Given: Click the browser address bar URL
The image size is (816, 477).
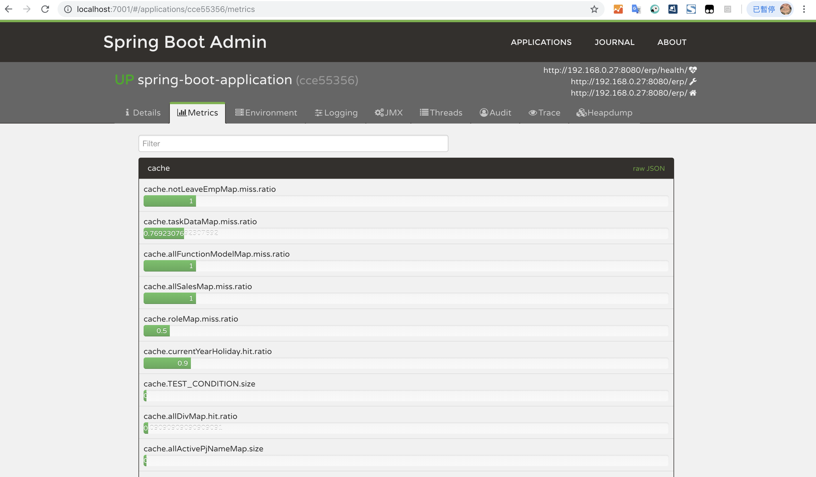Looking at the screenshot, I should coord(166,9).
